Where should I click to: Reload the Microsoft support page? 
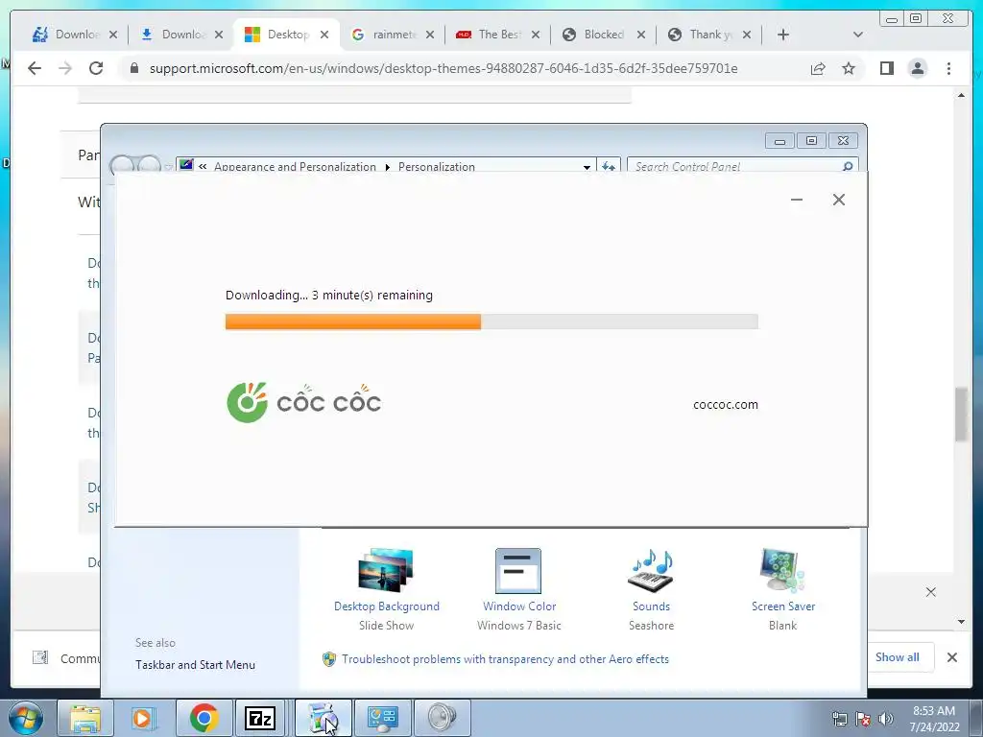[96, 68]
